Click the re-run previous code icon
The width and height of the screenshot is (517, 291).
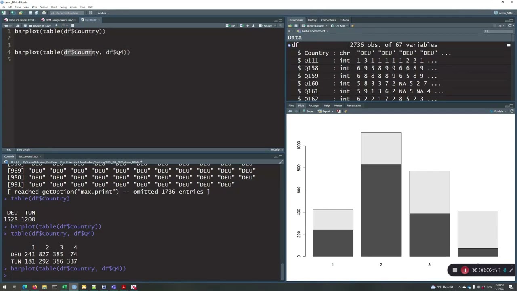coord(242,26)
